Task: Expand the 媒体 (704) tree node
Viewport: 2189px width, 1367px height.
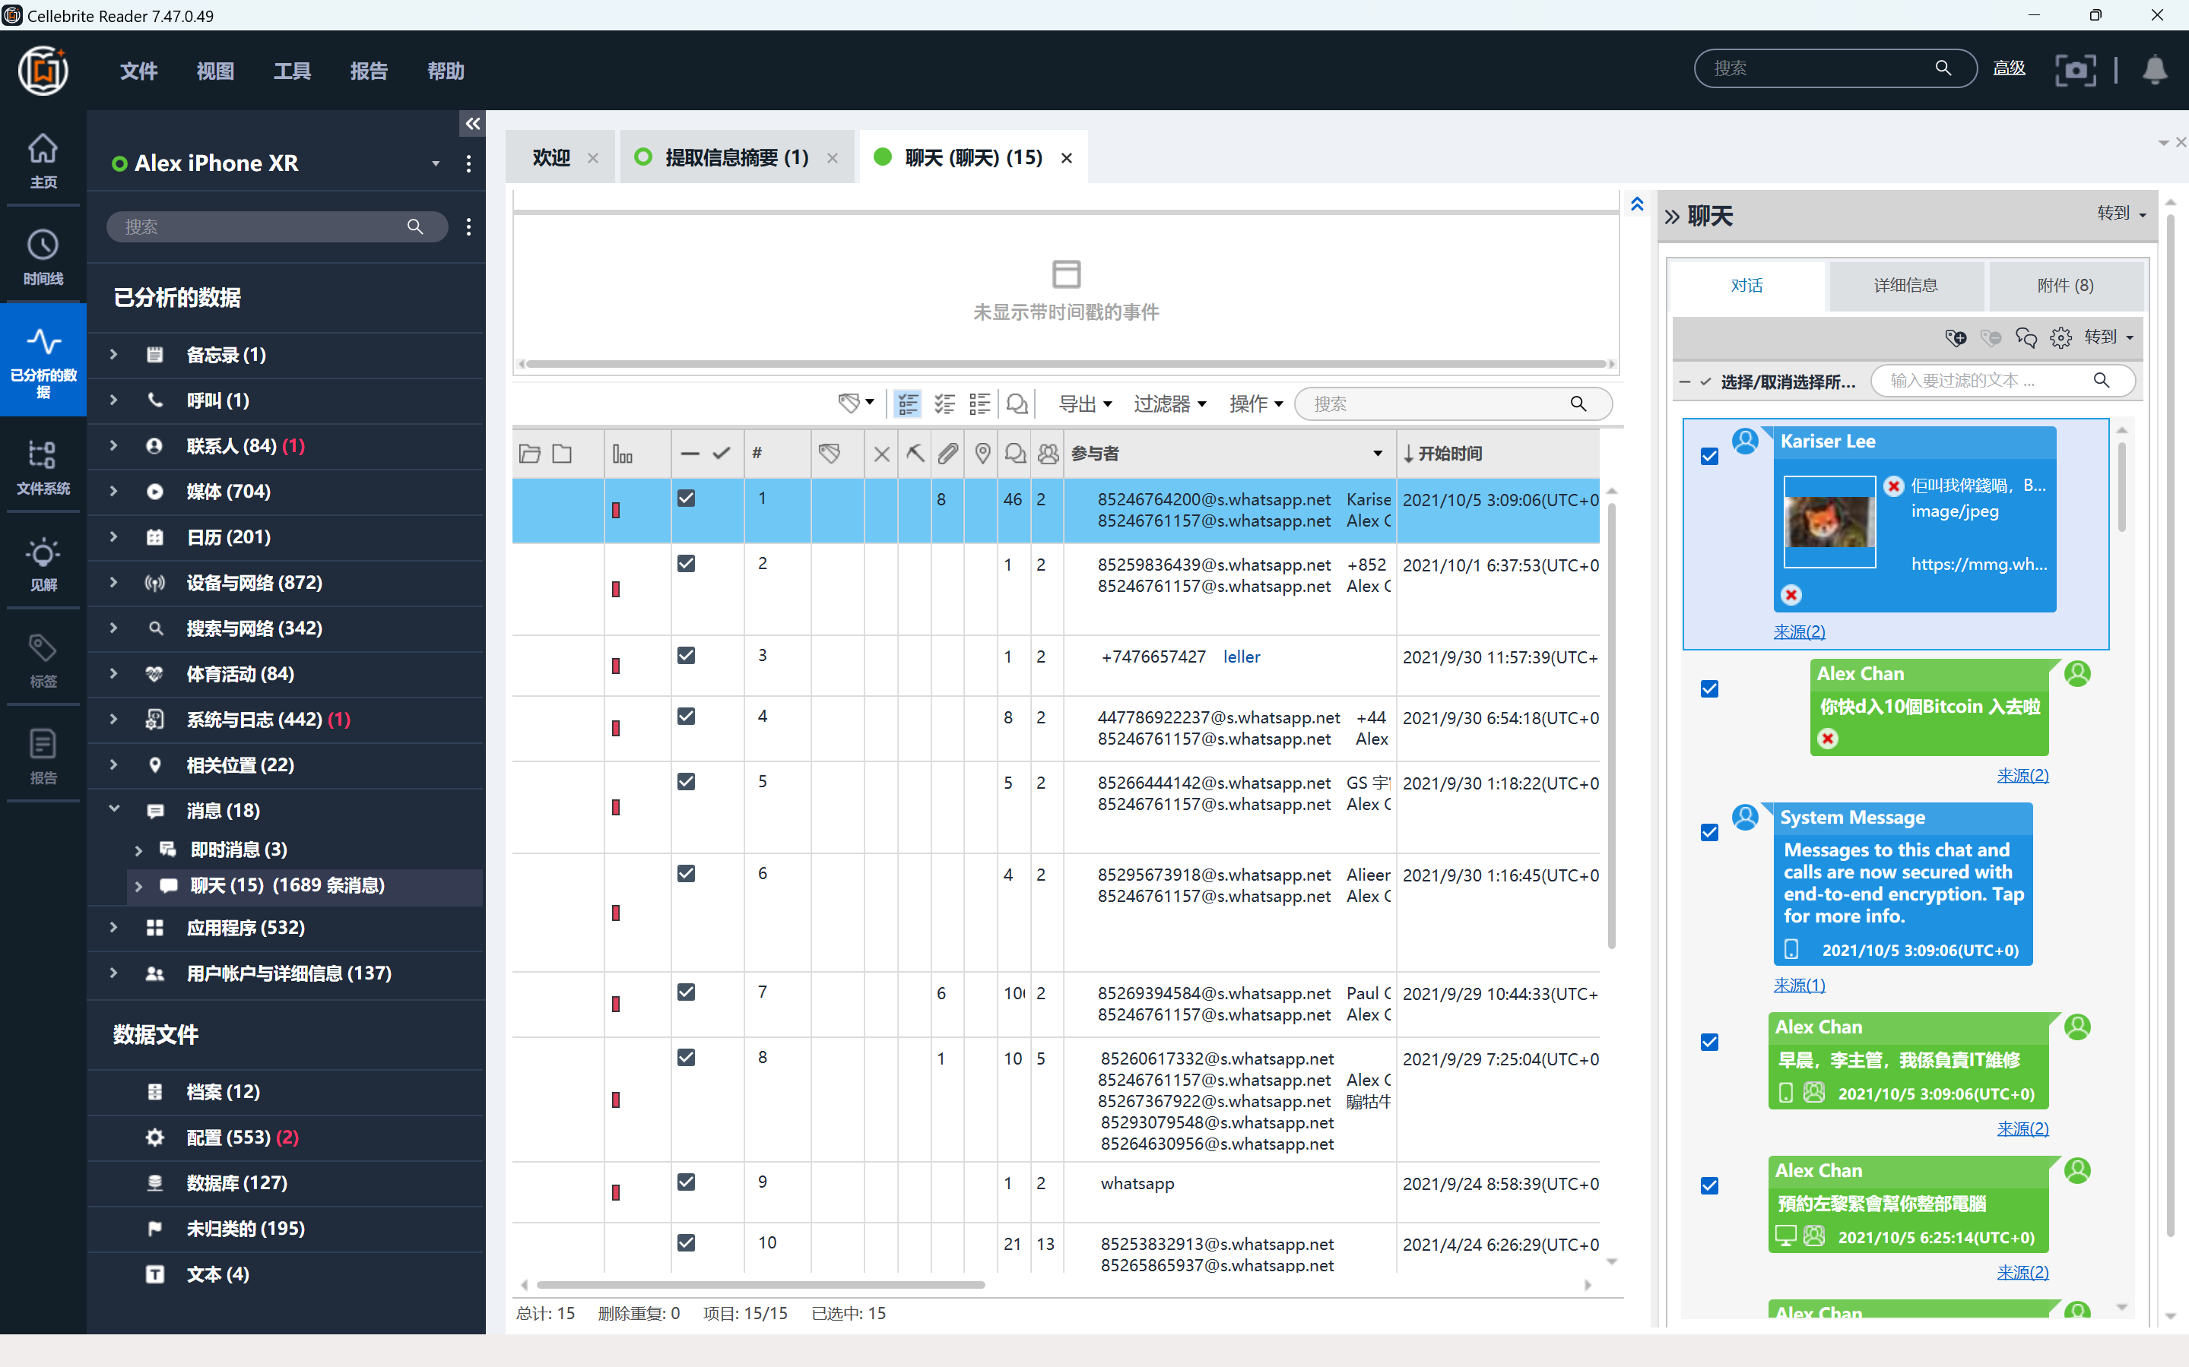Action: [x=114, y=491]
